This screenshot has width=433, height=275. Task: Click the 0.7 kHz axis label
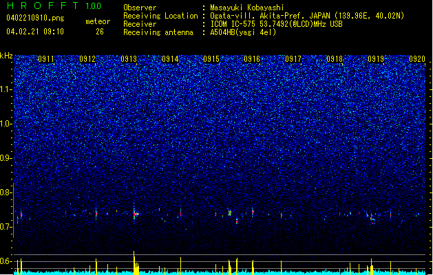6,227
